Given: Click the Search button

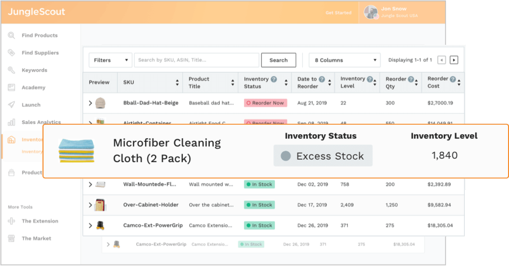Looking at the screenshot, I should coord(278,60).
